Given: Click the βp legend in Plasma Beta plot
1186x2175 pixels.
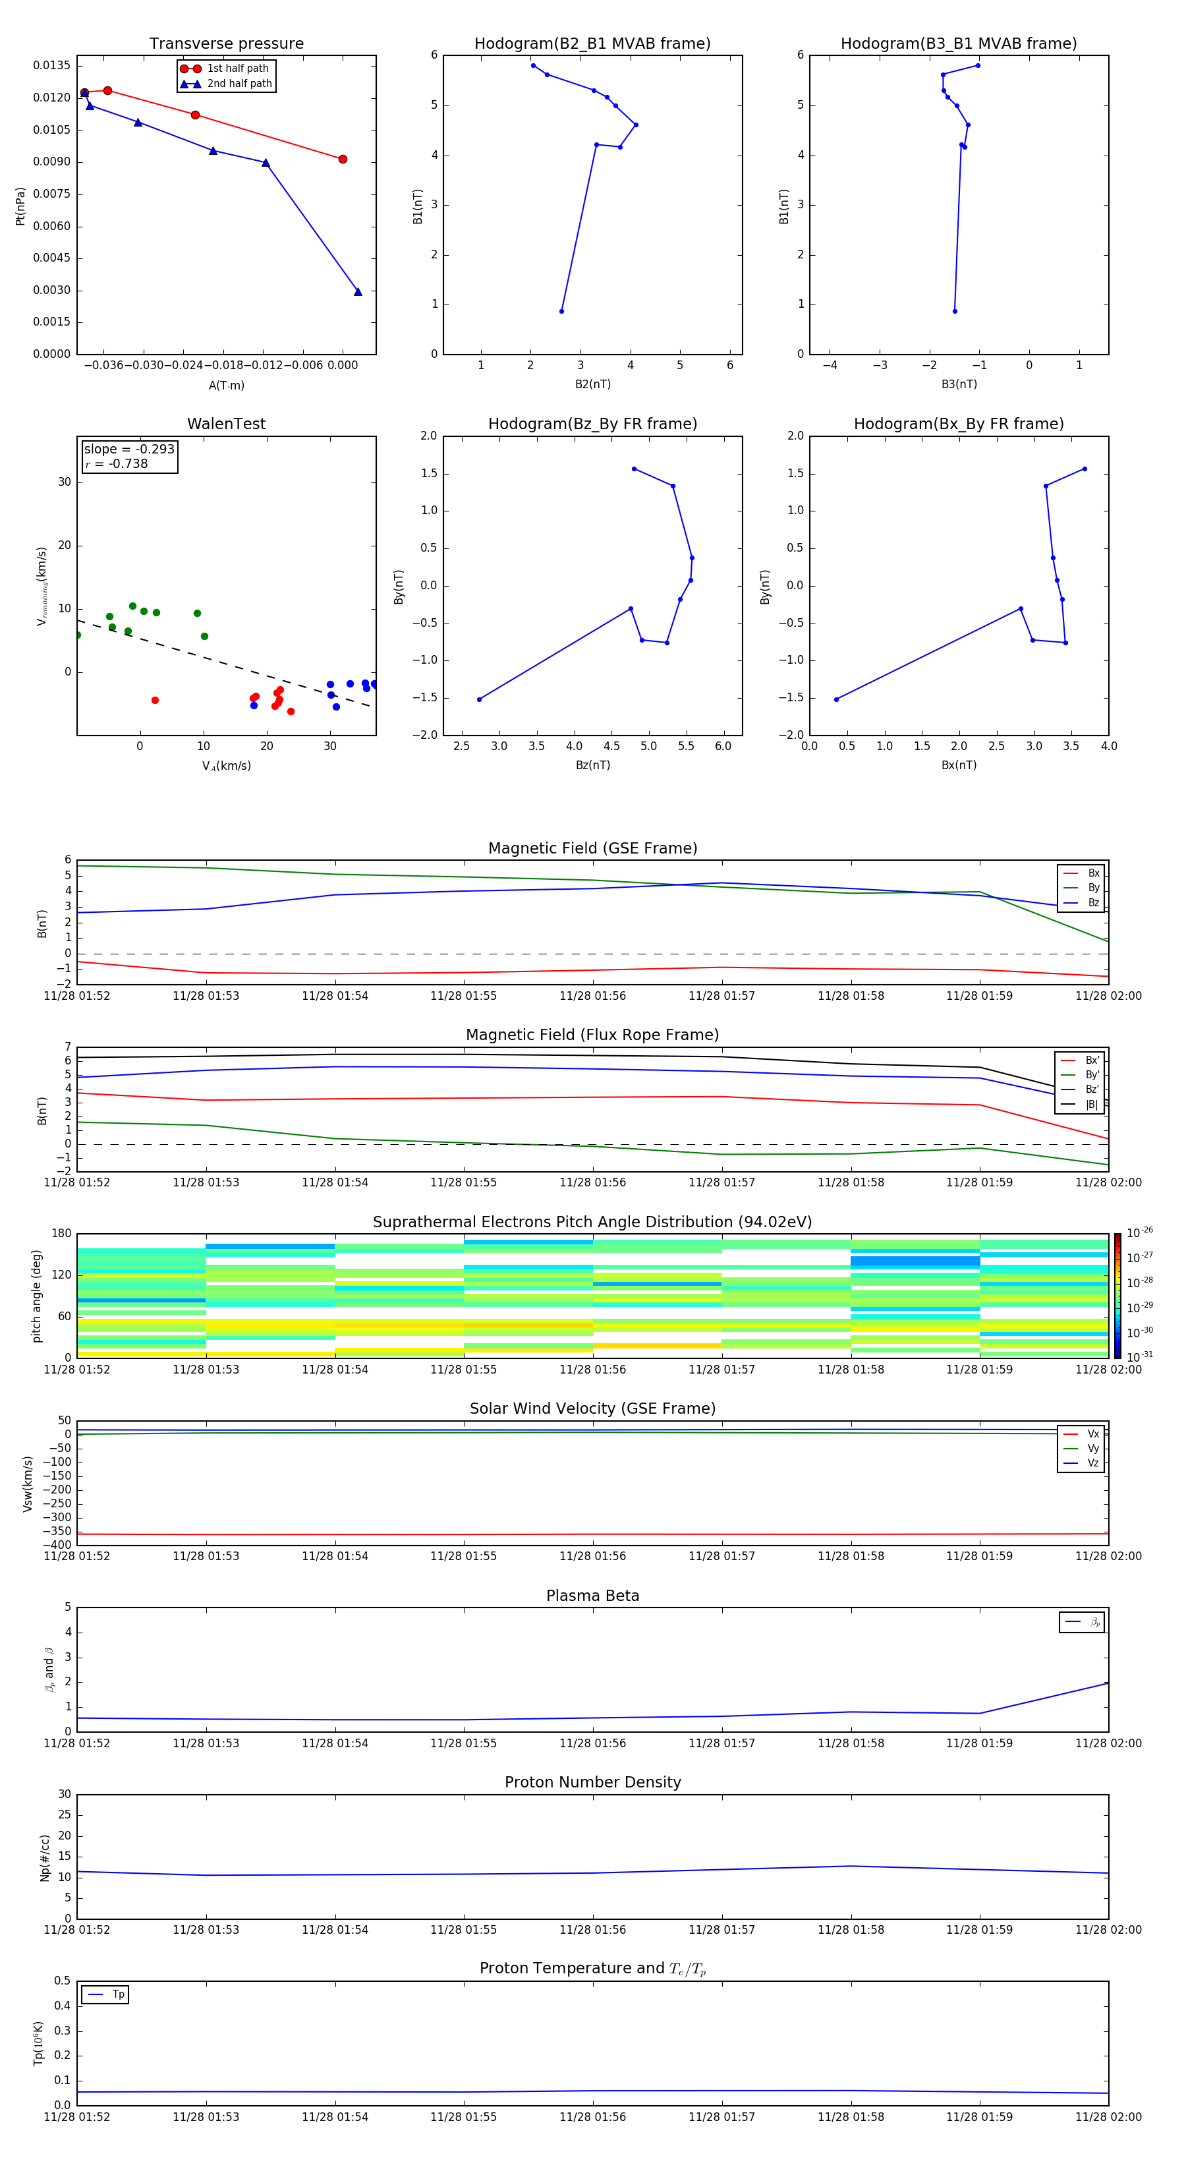Looking at the screenshot, I should click(x=1081, y=1622).
